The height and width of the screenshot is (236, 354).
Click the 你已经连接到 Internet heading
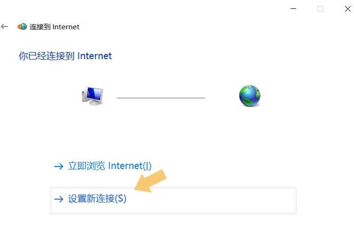click(65, 56)
